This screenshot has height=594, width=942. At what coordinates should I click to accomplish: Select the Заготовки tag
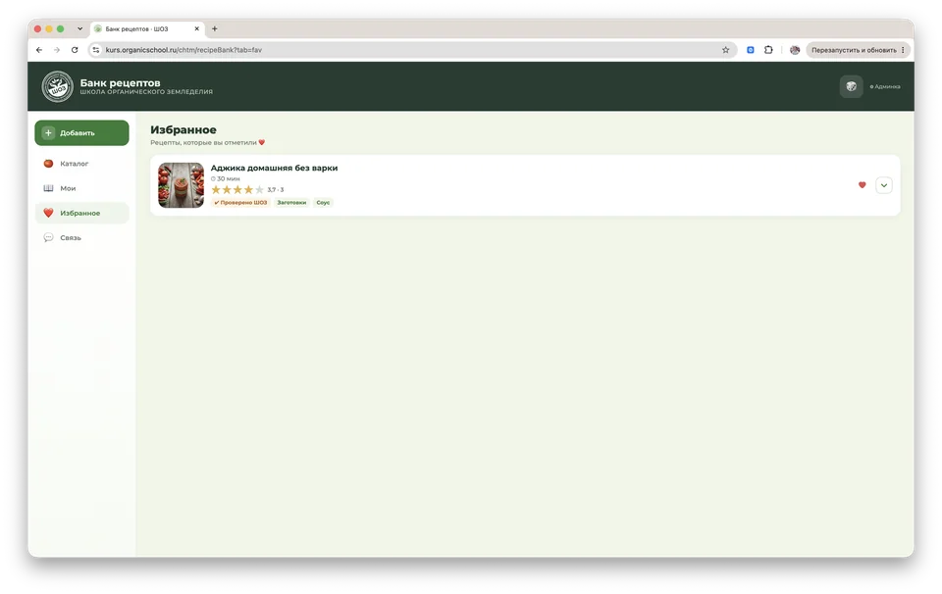coord(291,203)
